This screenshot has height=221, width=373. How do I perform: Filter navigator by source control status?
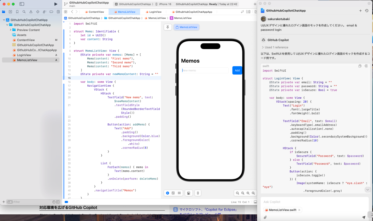tap(58, 202)
